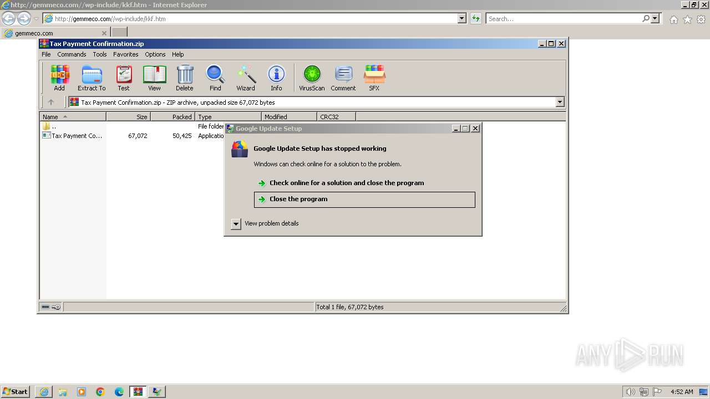Close the Google Update Setup dialog
The width and height of the screenshot is (710, 399).
coord(475,129)
